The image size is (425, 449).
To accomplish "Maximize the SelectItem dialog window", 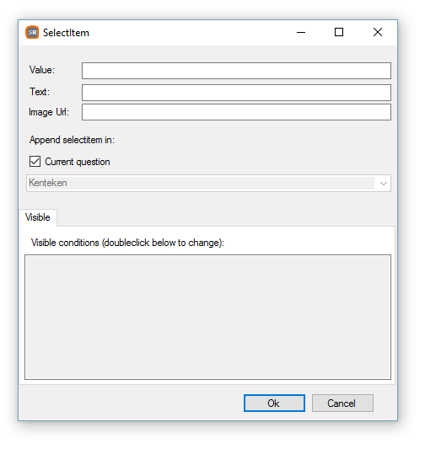I will point(339,32).
